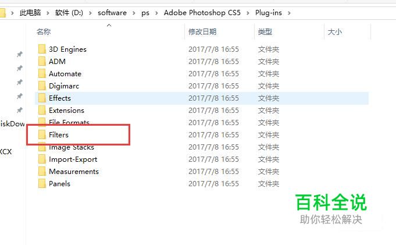The width and height of the screenshot is (396, 245).
Task: Select the Import-Export folder name
Action: [73, 159]
